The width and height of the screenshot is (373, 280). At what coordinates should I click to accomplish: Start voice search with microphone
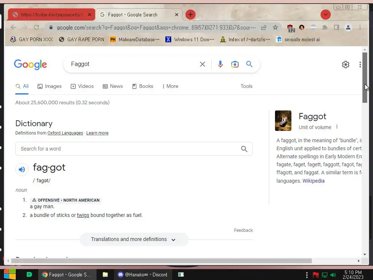tap(220, 64)
